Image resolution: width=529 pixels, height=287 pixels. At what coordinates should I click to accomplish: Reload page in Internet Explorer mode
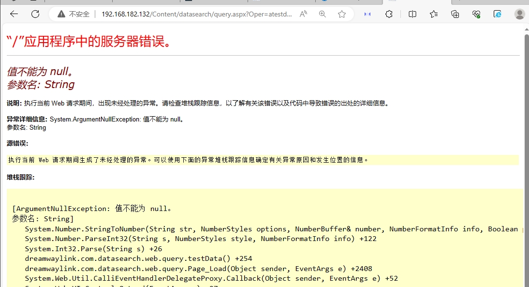[498, 14]
